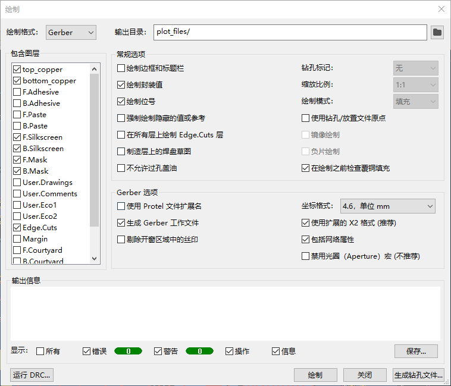Save output messages with 保存 button
Viewport: 451px width, 386px height.
[416, 352]
